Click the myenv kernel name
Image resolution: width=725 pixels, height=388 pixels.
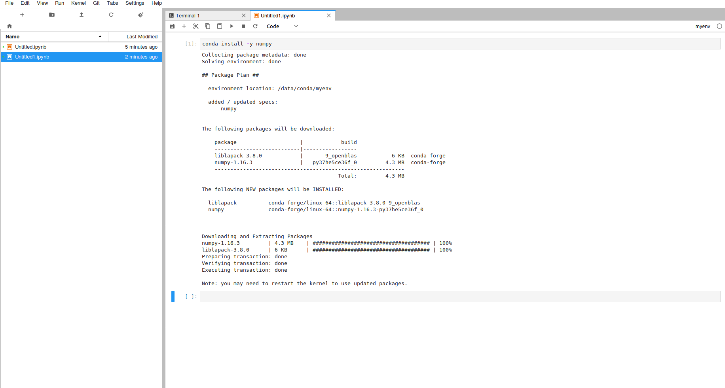702,26
